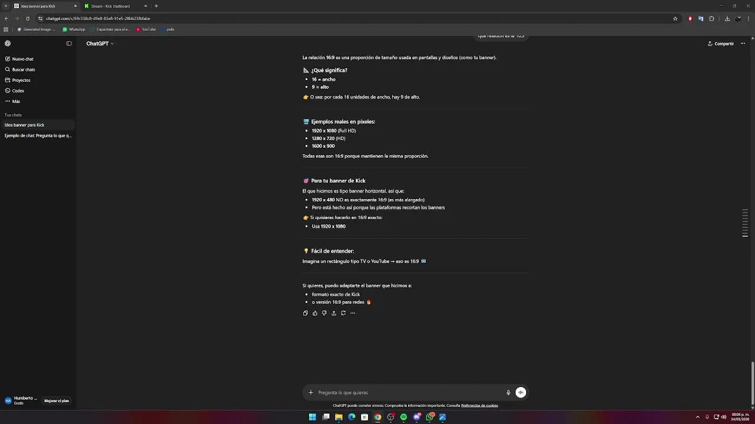This screenshot has width=755, height=424.
Task: Open the red ad blocker extension
Action: [690, 18]
